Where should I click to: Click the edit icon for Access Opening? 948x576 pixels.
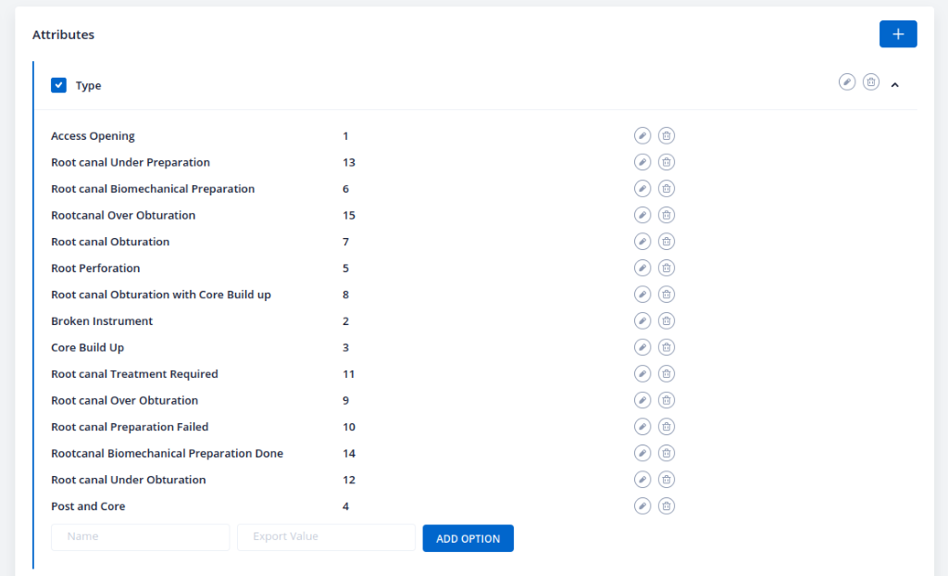[x=642, y=136]
